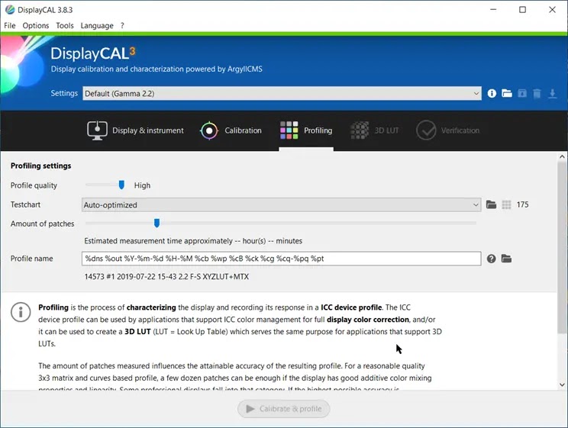Open the ? help menu

(122, 26)
